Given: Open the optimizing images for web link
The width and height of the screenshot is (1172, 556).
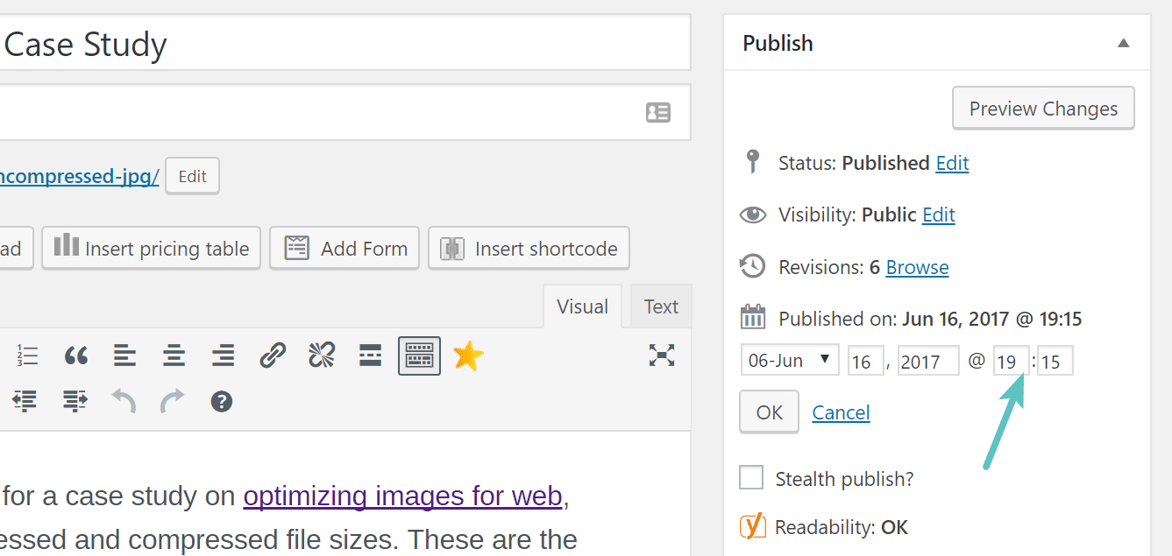Looking at the screenshot, I should click(x=402, y=496).
